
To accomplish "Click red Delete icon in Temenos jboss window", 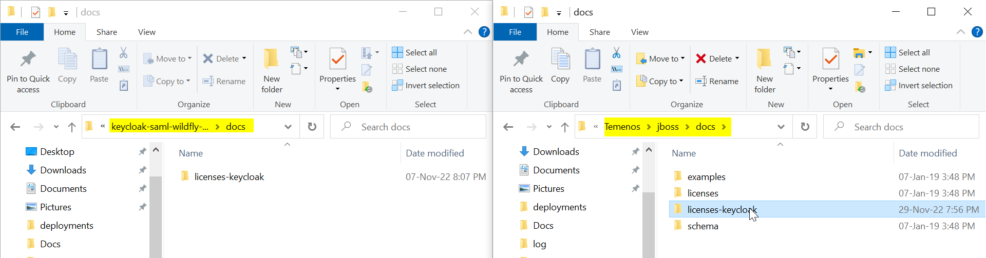I will click(701, 58).
